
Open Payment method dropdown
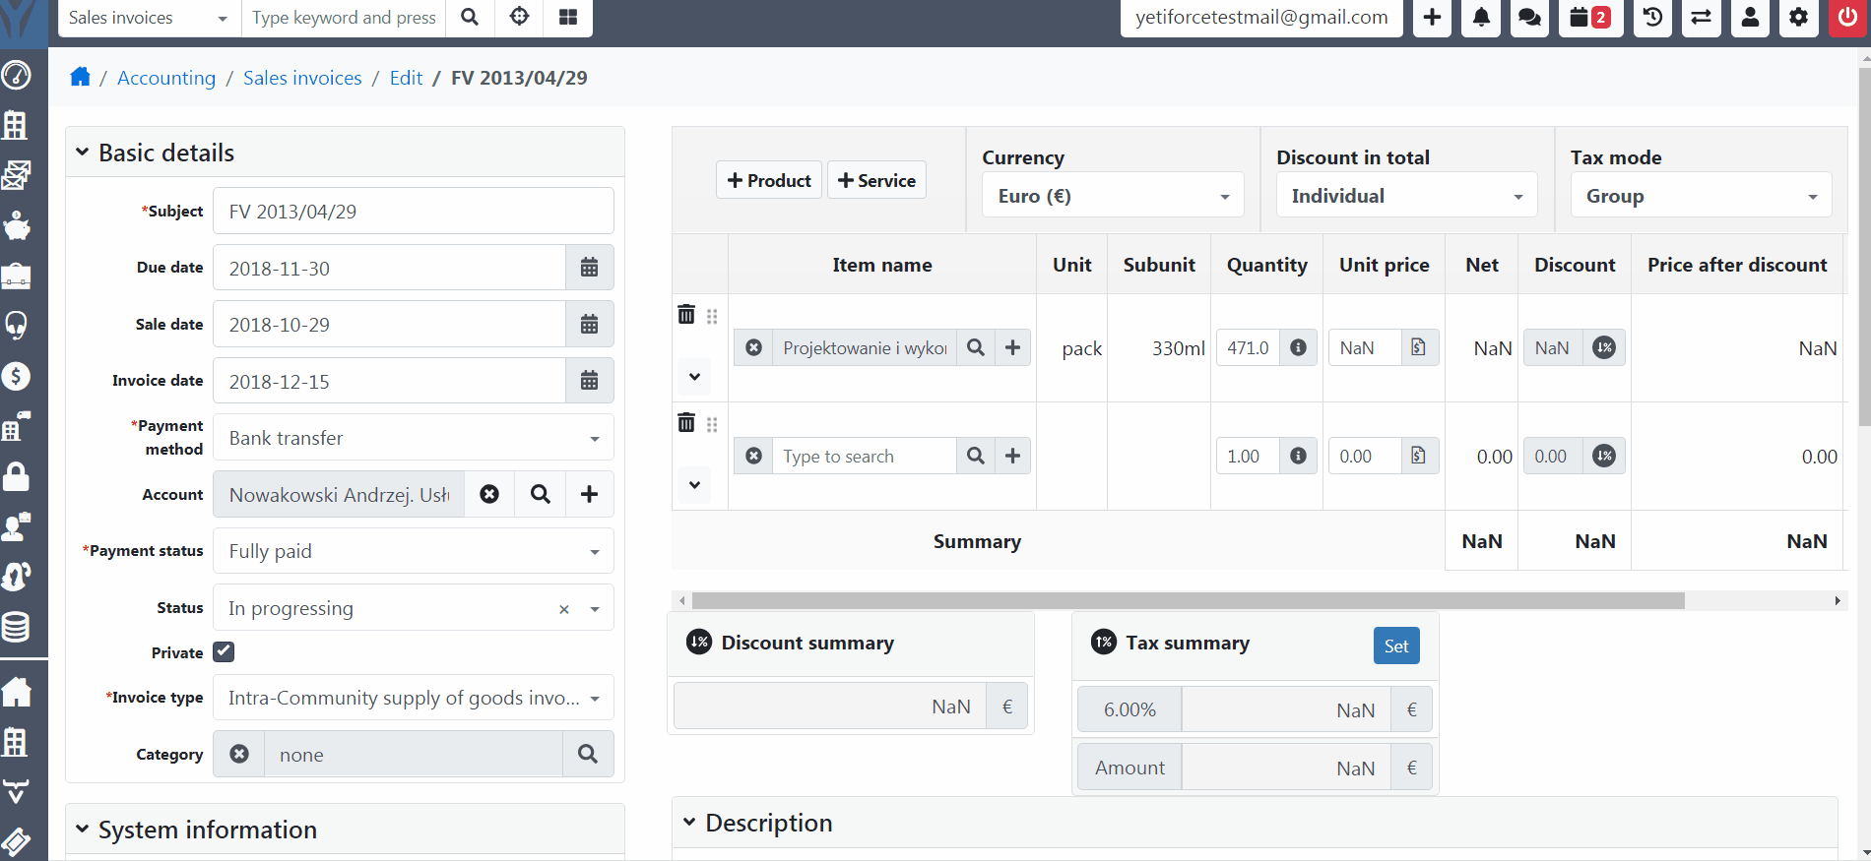(x=414, y=438)
